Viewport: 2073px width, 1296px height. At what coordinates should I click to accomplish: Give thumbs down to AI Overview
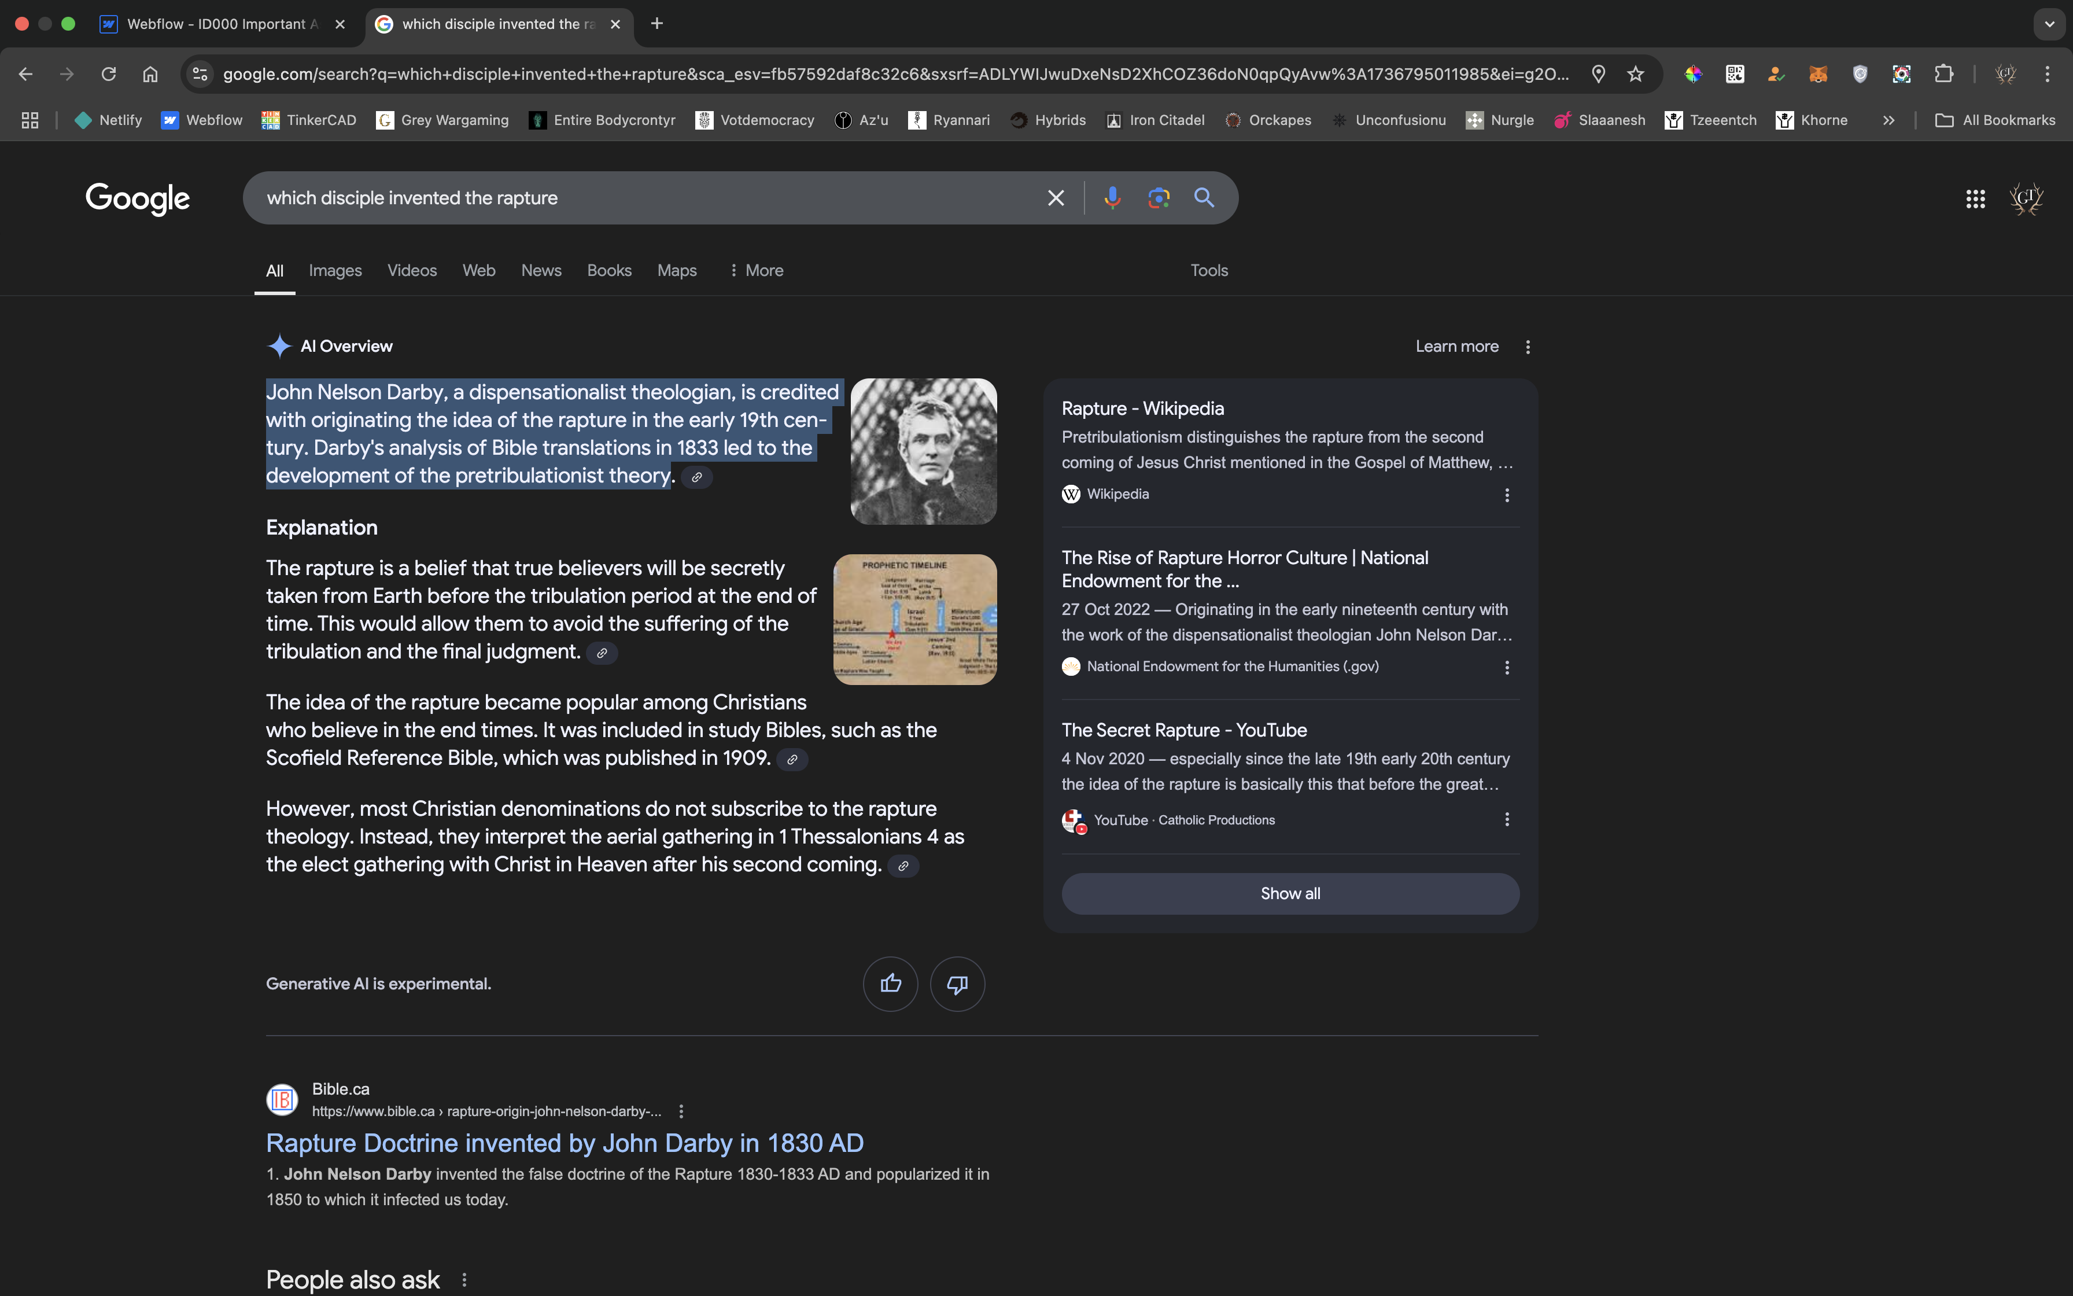pyautogui.click(x=957, y=983)
